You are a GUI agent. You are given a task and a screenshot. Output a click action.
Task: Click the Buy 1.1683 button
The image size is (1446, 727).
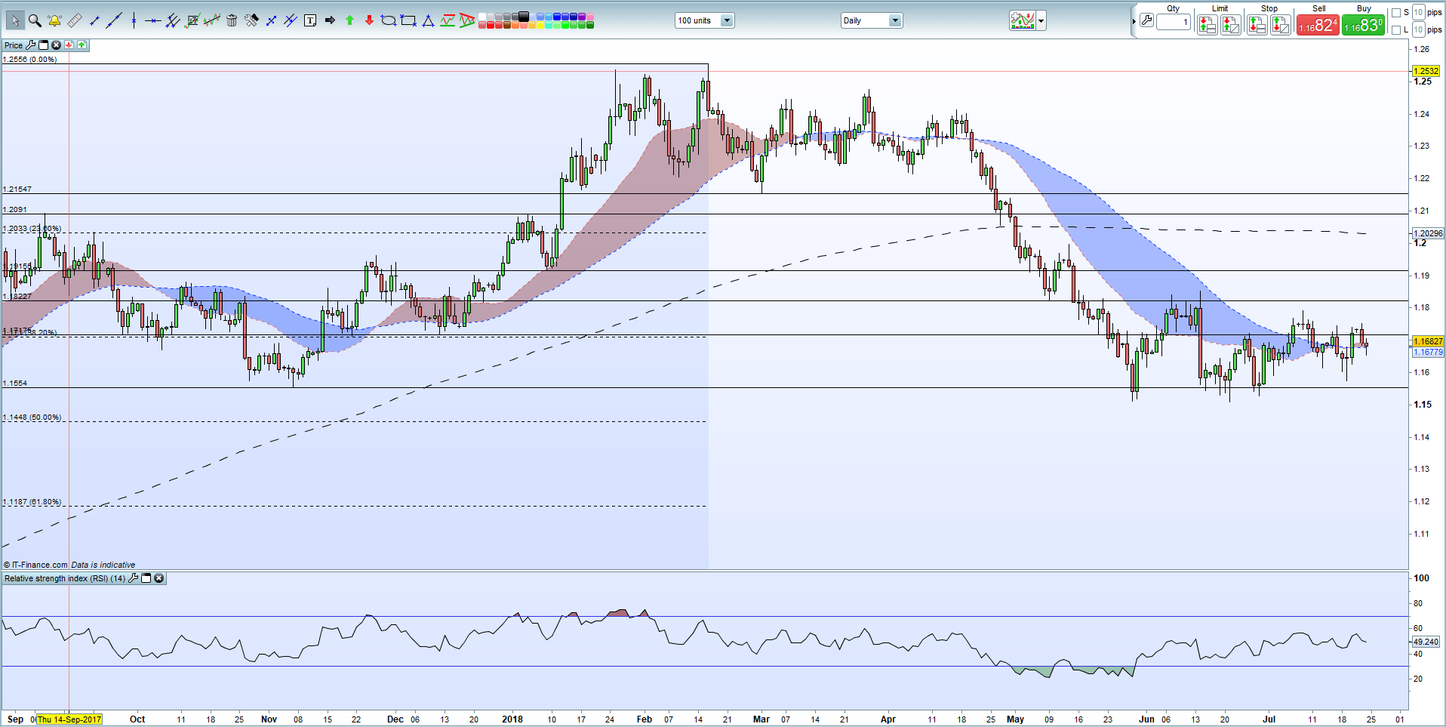(1363, 25)
